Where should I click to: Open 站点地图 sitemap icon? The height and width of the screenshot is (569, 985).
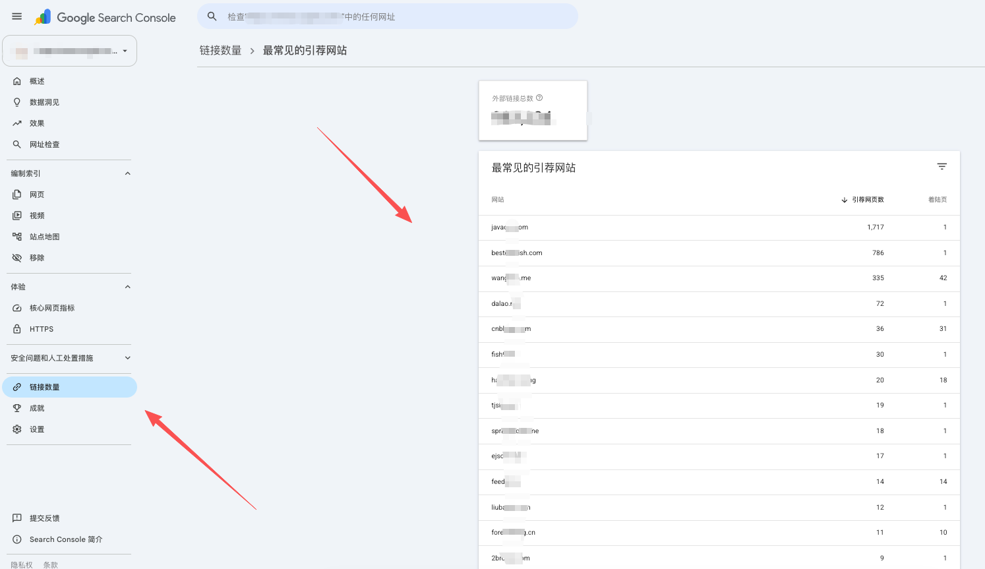tap(17, 237)
